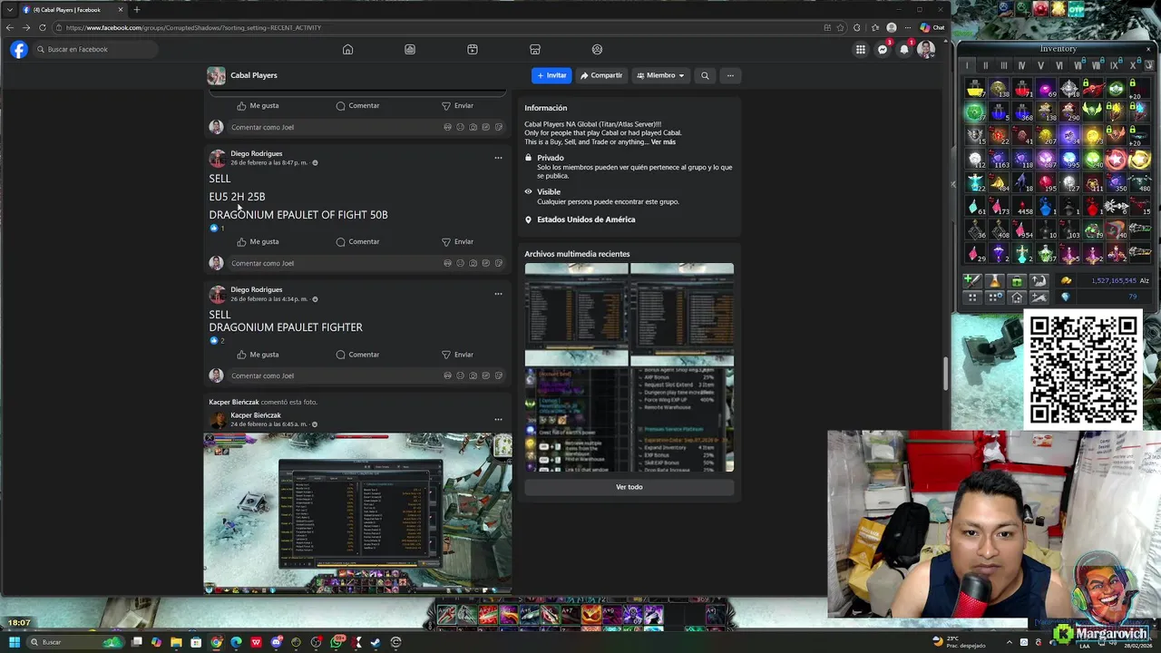Open Copilot Chat in browser

(932, 27)
